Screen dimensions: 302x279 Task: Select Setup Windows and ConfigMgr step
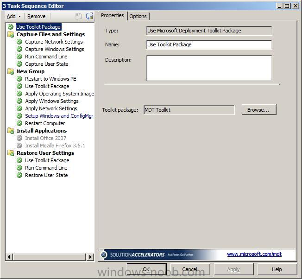(x=59, y=116)
